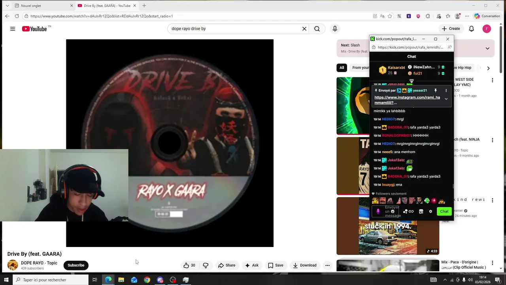Open Kaisarxbt in gift leaderboard

(x=396, y=68)
